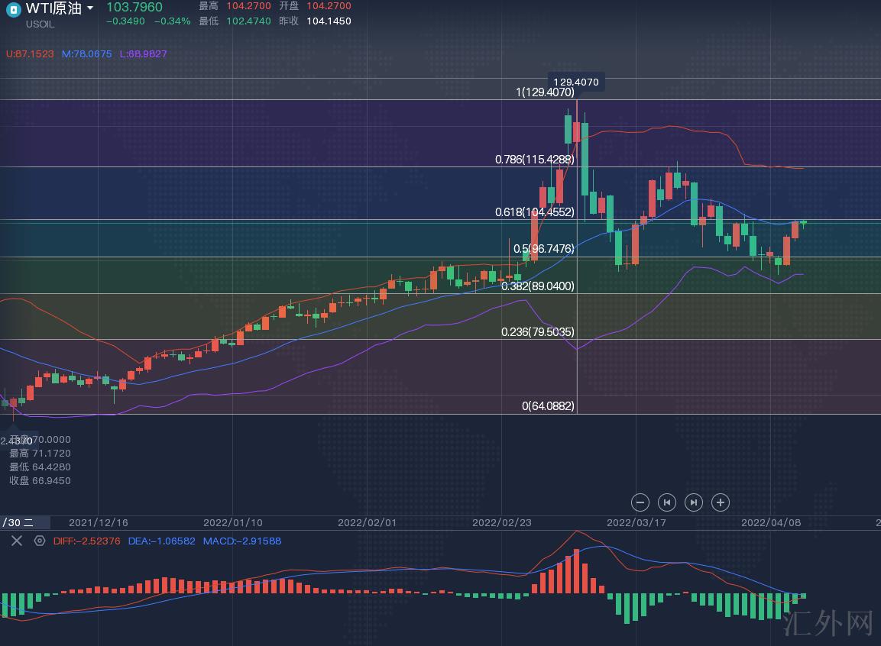
Task: Click the low price value 102.4740
Action: 248,21
